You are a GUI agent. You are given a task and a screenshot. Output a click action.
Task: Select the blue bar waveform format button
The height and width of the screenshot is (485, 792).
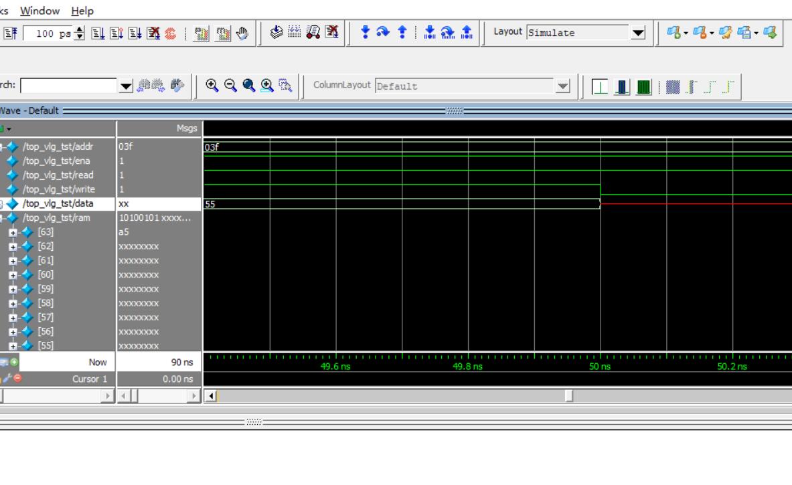pos(622,87)
